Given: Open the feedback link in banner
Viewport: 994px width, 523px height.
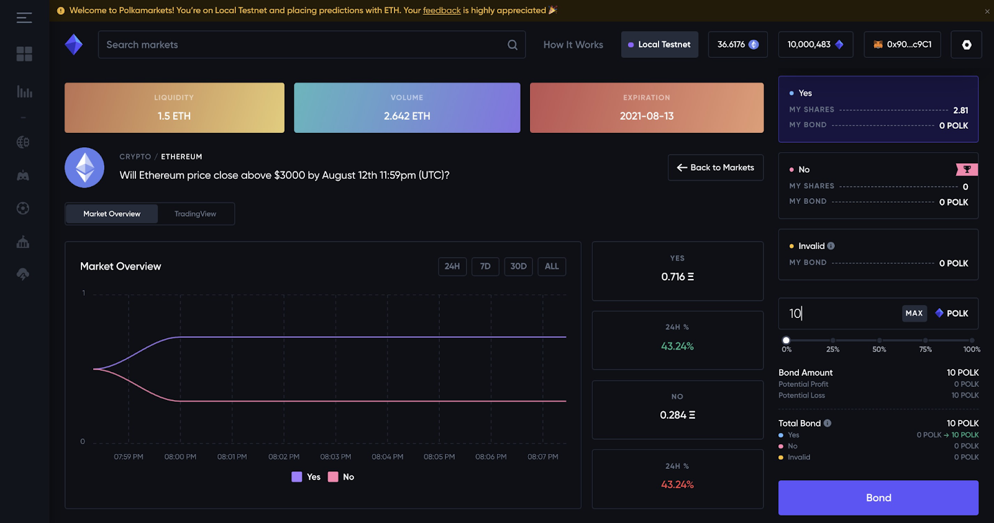Looking at the screenshot, I should [442, 11].
